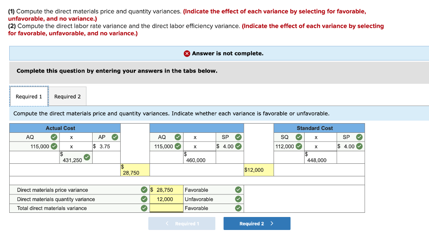Click checkmark beside Standard Cost $ 4.00
This screenshot has width=429, height=235.
(x=359, y=146)
